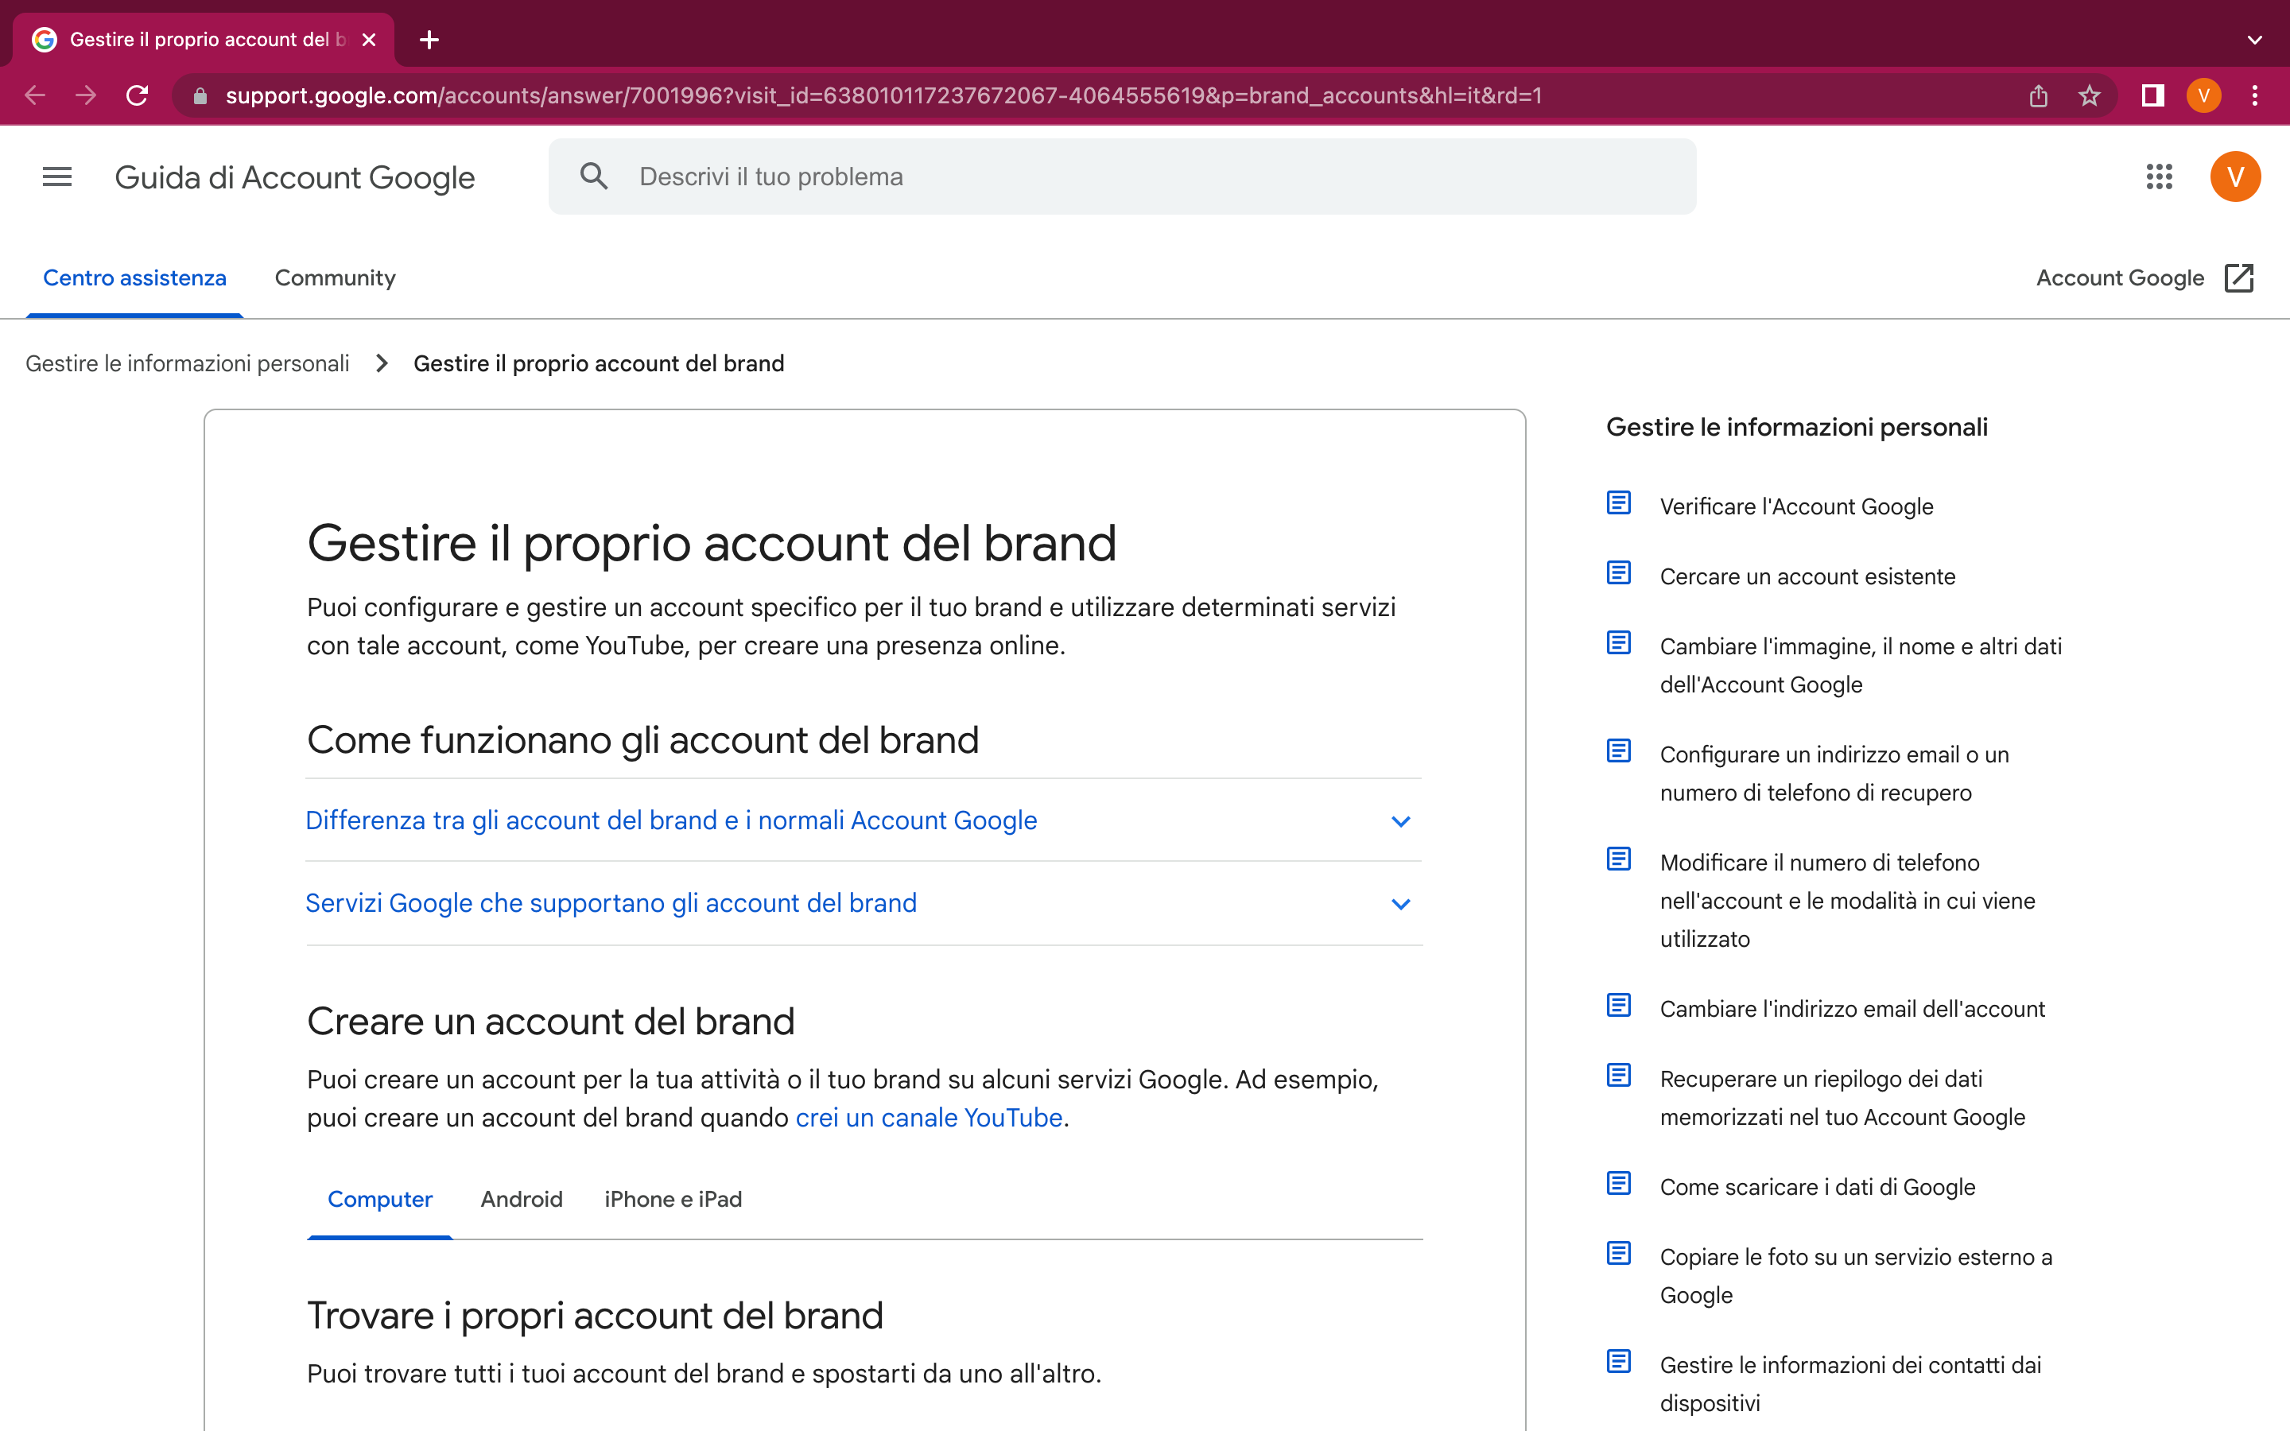Open the Chrome three-dot menu
This screenshot has height=1431, width=2290.
point(2255,95)
